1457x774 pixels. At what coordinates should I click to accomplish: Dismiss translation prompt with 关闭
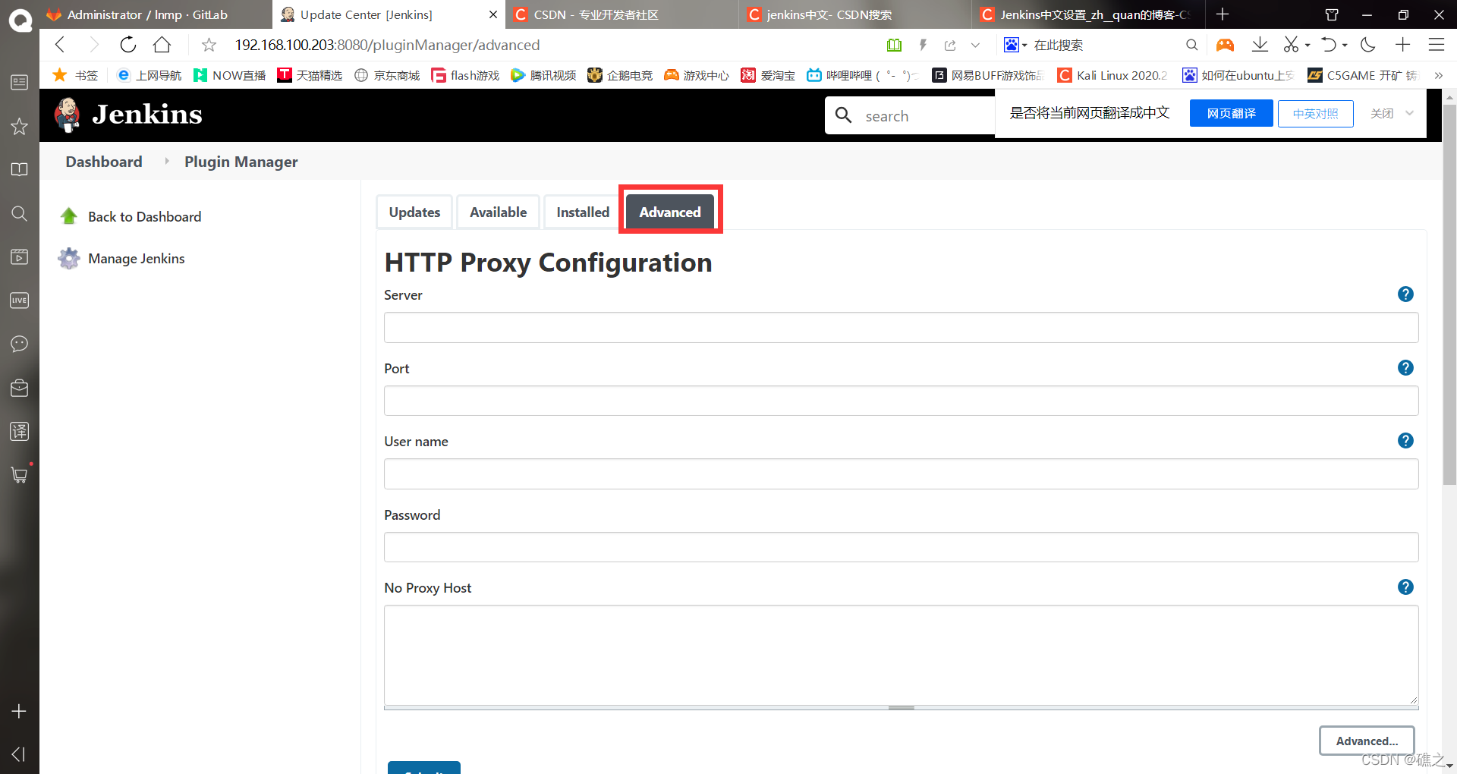coord(1382,113)
